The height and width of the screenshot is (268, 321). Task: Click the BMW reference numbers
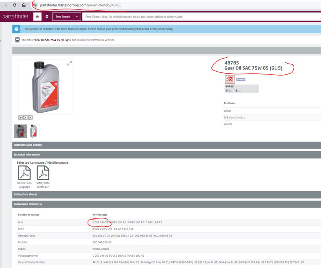113,229
